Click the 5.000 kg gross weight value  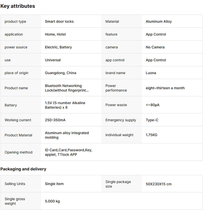[52, 201]
